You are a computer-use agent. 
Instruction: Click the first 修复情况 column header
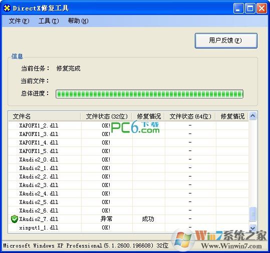pyautogui.click(x=148, y=116)
